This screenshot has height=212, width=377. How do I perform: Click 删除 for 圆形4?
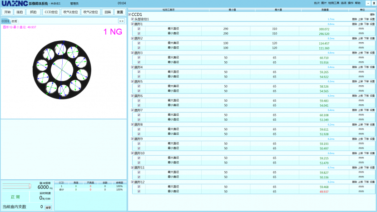pos(354,67)
